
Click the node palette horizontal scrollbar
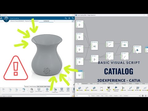tap(92, 94)
